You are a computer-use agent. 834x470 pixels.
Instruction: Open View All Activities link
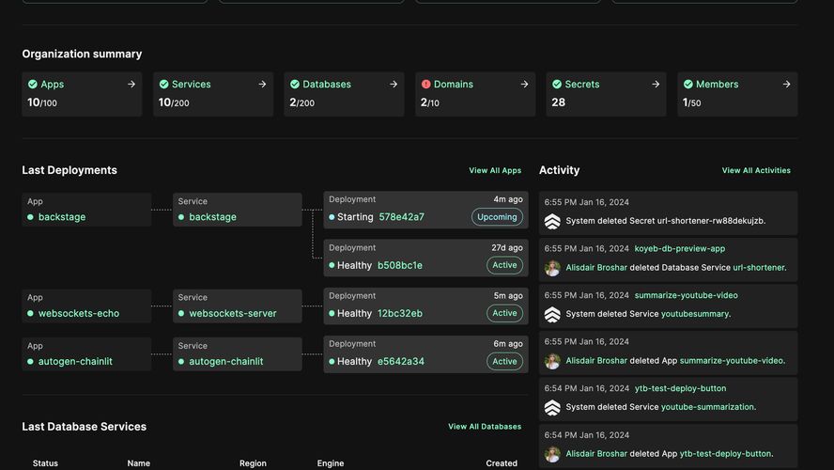click(756, 171)
